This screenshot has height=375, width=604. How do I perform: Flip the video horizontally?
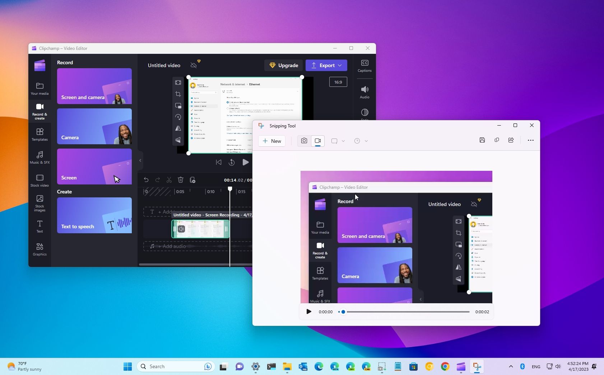tap(178, 128)
